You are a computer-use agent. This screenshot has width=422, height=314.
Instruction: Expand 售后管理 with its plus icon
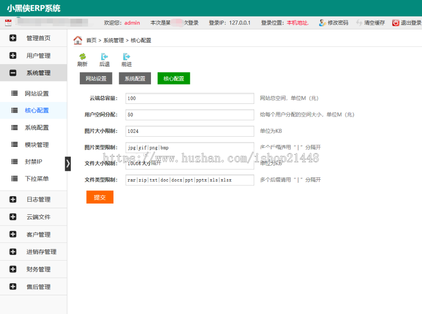pos(13,286)
